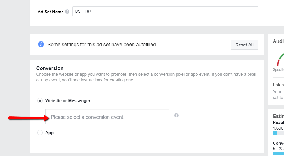Click the Audience panel heading
The height and width of the screenshot is (156, 284).
278,41
